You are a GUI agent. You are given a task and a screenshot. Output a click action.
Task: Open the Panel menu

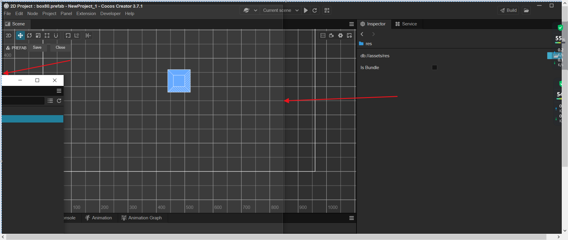tap(66, 14)
